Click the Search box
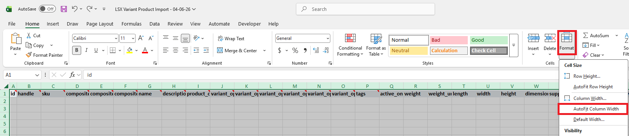Viewport: 629px width, 136px height. point(365,9)
